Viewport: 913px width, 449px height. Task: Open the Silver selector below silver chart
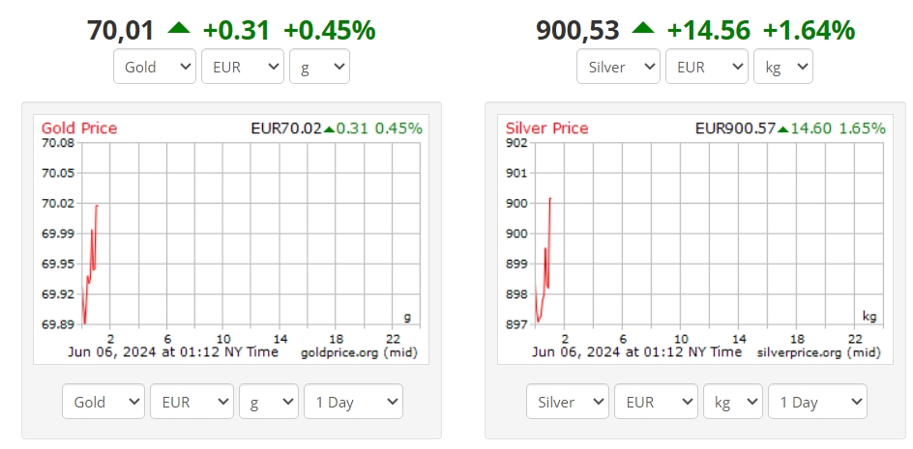(x=568, y=402)
